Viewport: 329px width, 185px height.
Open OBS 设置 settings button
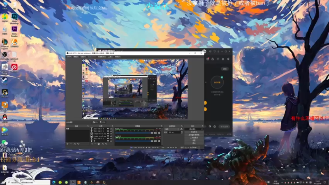[194, 141]
